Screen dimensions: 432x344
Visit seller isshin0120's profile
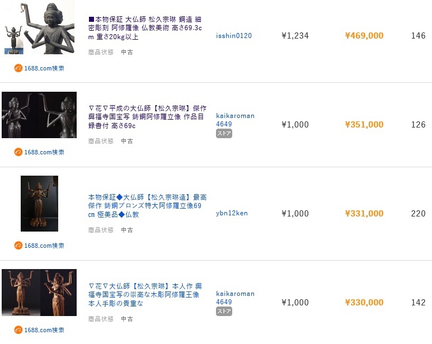[234, 36]
